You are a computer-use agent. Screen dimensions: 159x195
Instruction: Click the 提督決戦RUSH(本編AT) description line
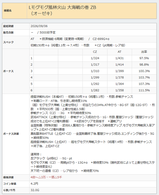[x=82, y=97]
